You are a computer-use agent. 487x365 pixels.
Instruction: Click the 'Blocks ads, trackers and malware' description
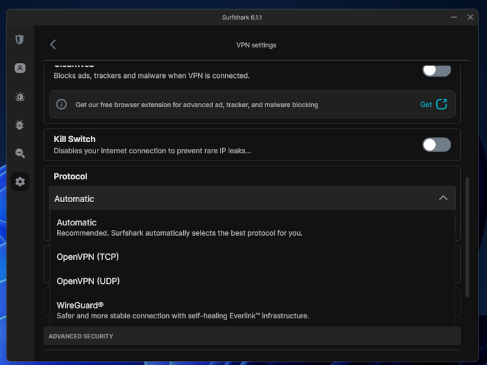coord(151,75)
